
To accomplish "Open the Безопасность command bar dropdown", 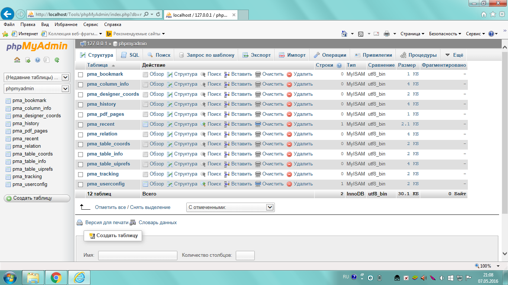I will [445, 34].
